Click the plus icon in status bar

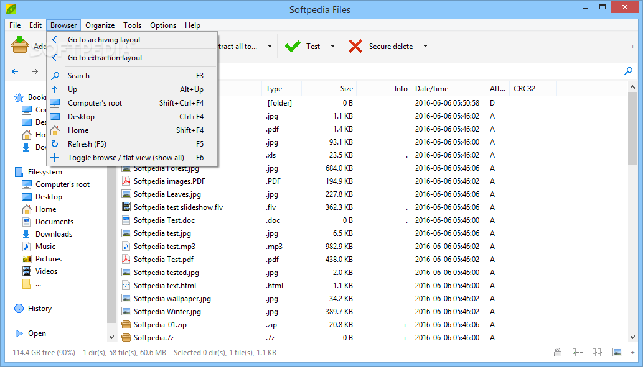click(x=632, y=352)
